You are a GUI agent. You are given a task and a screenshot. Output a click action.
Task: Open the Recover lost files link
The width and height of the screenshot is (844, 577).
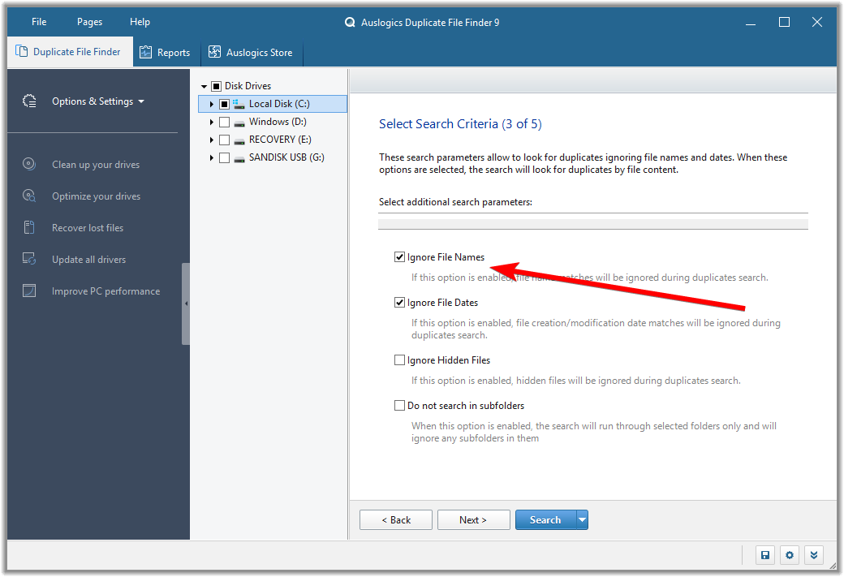(x=88, y=228)
